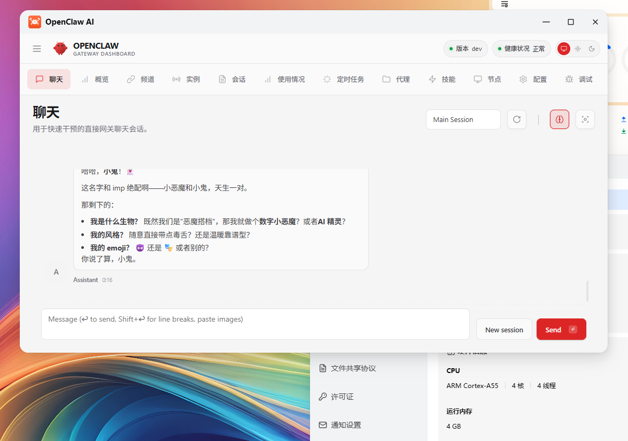Open the hamburger sidebar menu
Screen dimensions: 628x441
click(37, 49)
